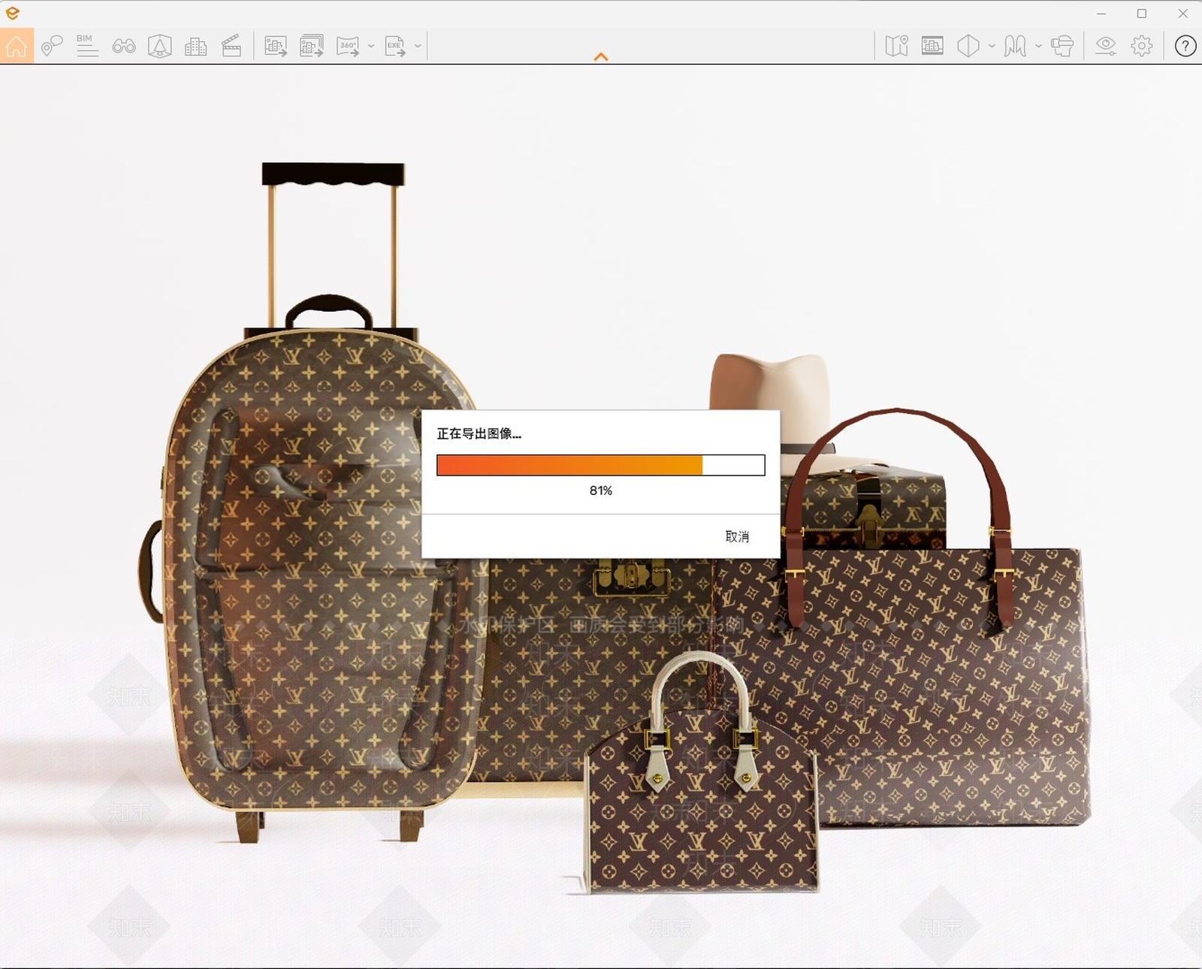This screenshot has height=969, width=1202.
Task: Open the collaborative annotations pin icon
Action: [51, 46]
